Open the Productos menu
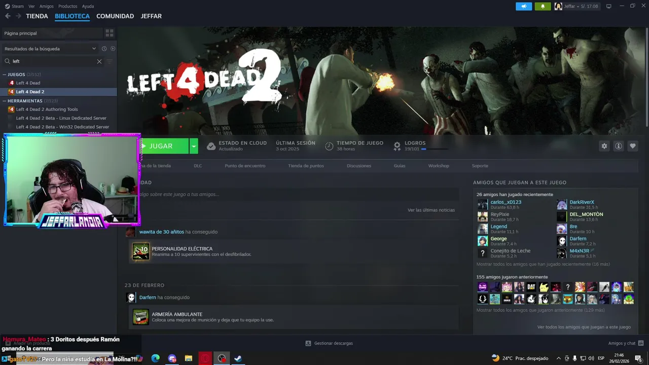 click(x=68, y=6)
